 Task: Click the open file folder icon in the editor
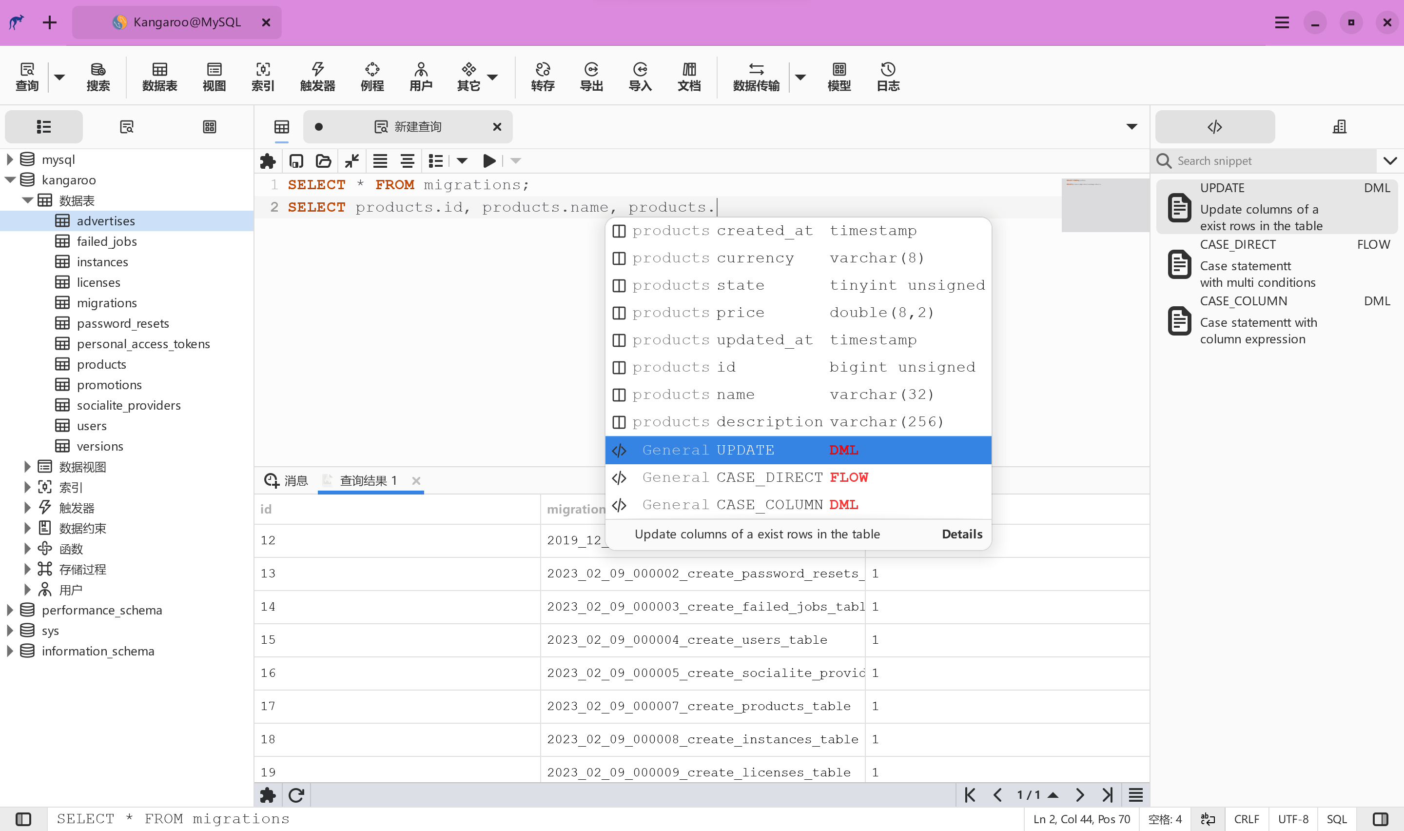pyautogui.click(x=323, y=161)
